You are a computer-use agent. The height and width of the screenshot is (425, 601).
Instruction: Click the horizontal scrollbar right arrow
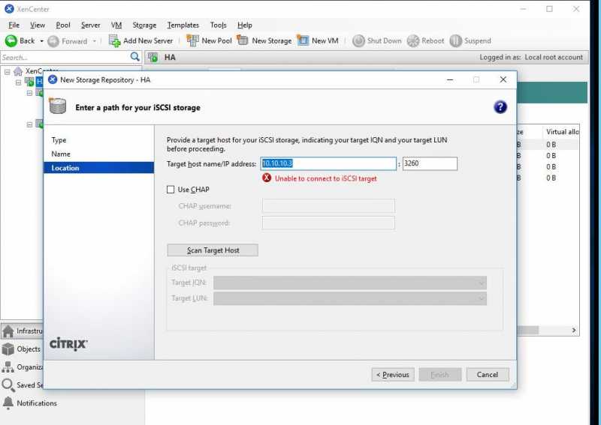point(574,330)
